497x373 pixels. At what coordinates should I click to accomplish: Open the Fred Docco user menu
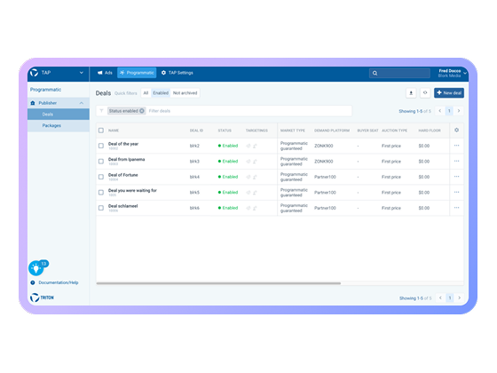[x=453, y=73]
